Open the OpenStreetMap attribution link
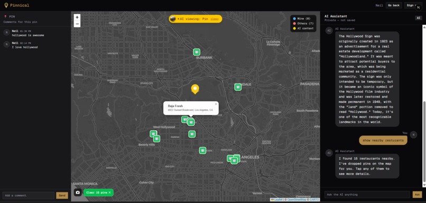 (x=297, y=200)
